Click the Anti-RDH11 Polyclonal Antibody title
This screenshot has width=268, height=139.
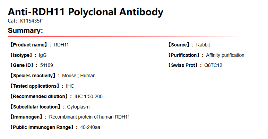[85, 12]
